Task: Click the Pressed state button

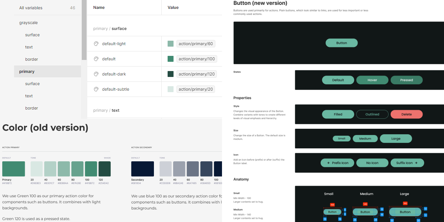Action: click(x=407, y=80)
